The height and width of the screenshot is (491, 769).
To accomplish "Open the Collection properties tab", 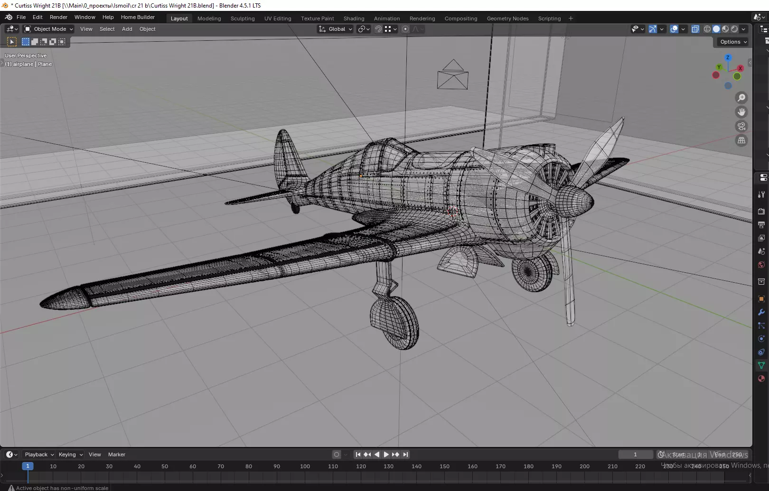I will coord(761,281).
